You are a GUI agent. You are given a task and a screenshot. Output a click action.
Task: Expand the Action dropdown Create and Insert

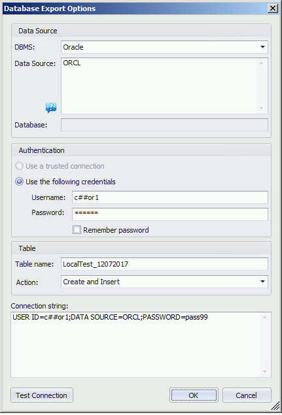pyautogui.click(x=164, y=282)
